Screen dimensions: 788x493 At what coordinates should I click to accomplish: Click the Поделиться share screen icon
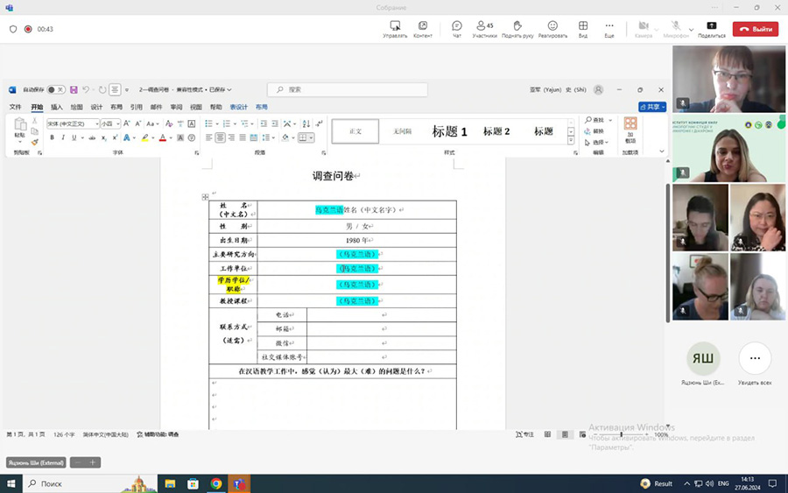[x=711, y=28]
